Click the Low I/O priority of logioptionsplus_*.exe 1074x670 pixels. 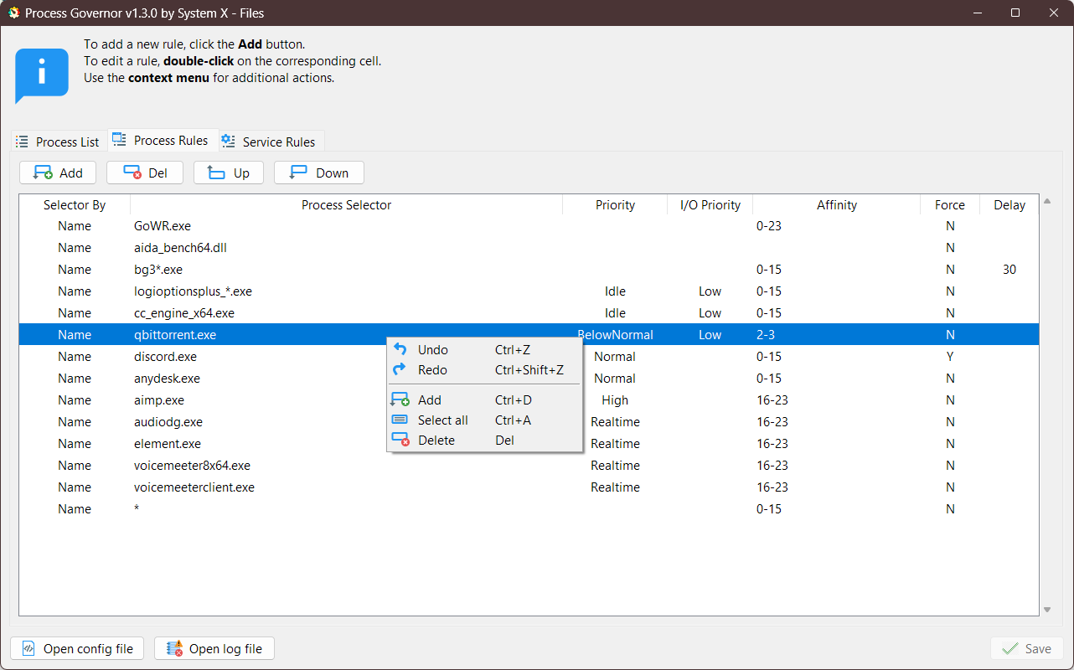710,291
